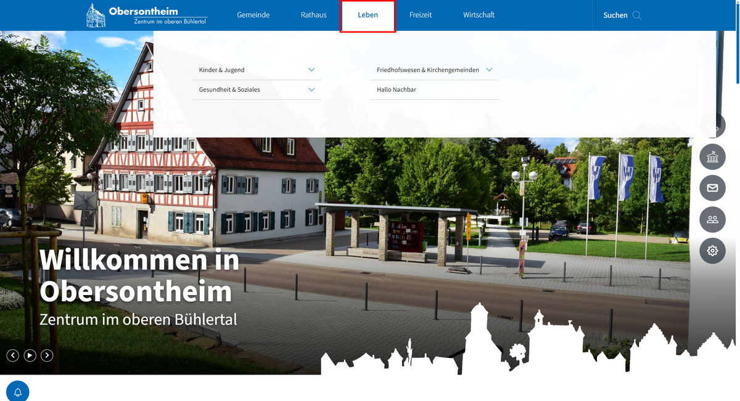Screen dimensions: 740x401
Task: Click the Suchen search label
Action: pos(615,15)
